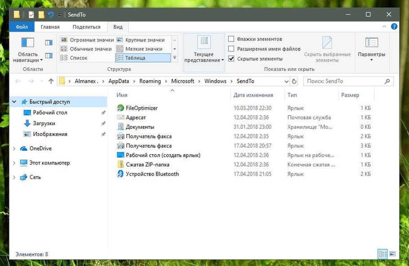Select the Bluetooth device icon (Устройство Bluetooth)

click(x=120, y=174)
